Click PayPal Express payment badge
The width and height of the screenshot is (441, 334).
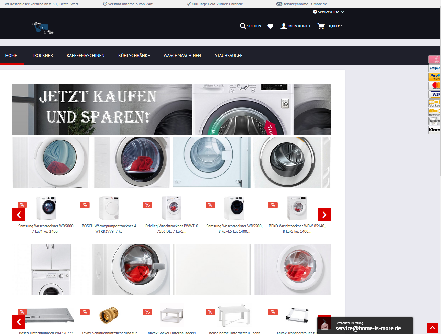(x=434, y=77)
